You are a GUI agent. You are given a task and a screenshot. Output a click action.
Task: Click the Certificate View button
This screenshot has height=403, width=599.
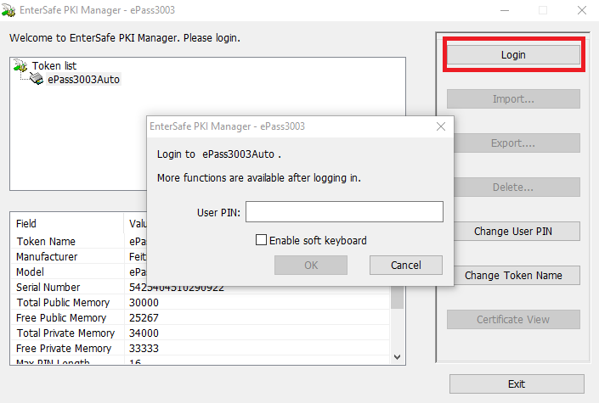tap(514, 320)
